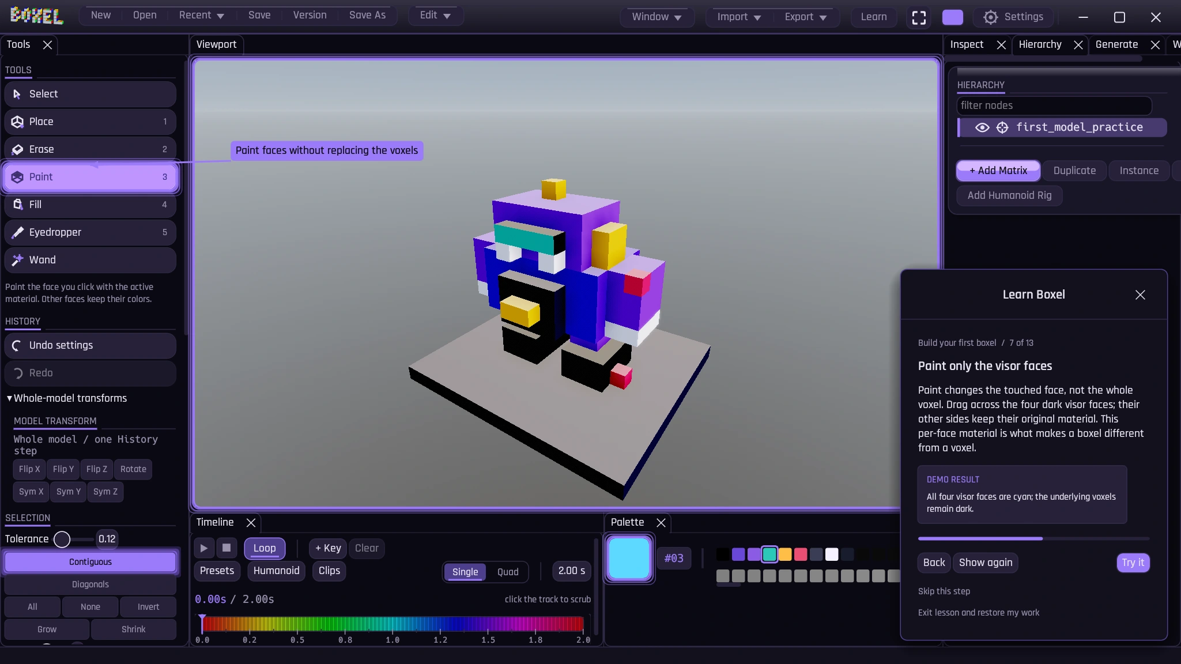Choose the Place tool
The height and width of the screenshot is (664, 1181).
90,122
